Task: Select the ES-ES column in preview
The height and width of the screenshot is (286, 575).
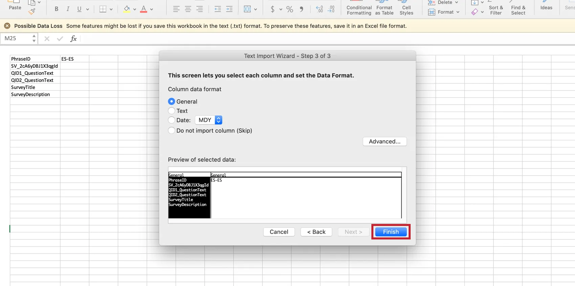Action: tap(306, 195)
